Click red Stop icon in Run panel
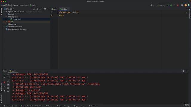191x107 pixels. point(4,82)
